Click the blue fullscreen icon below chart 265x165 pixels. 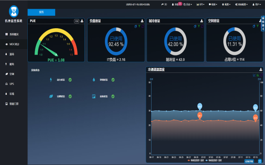260,161
